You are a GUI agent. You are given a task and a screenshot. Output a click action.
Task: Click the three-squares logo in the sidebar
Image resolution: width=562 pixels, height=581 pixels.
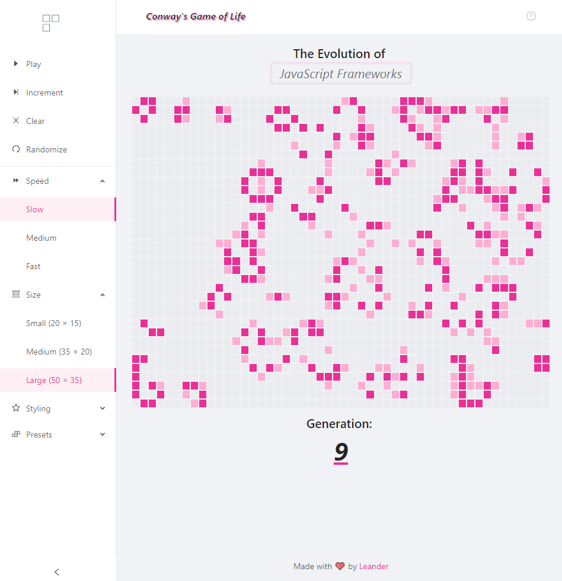click(51, 23)
